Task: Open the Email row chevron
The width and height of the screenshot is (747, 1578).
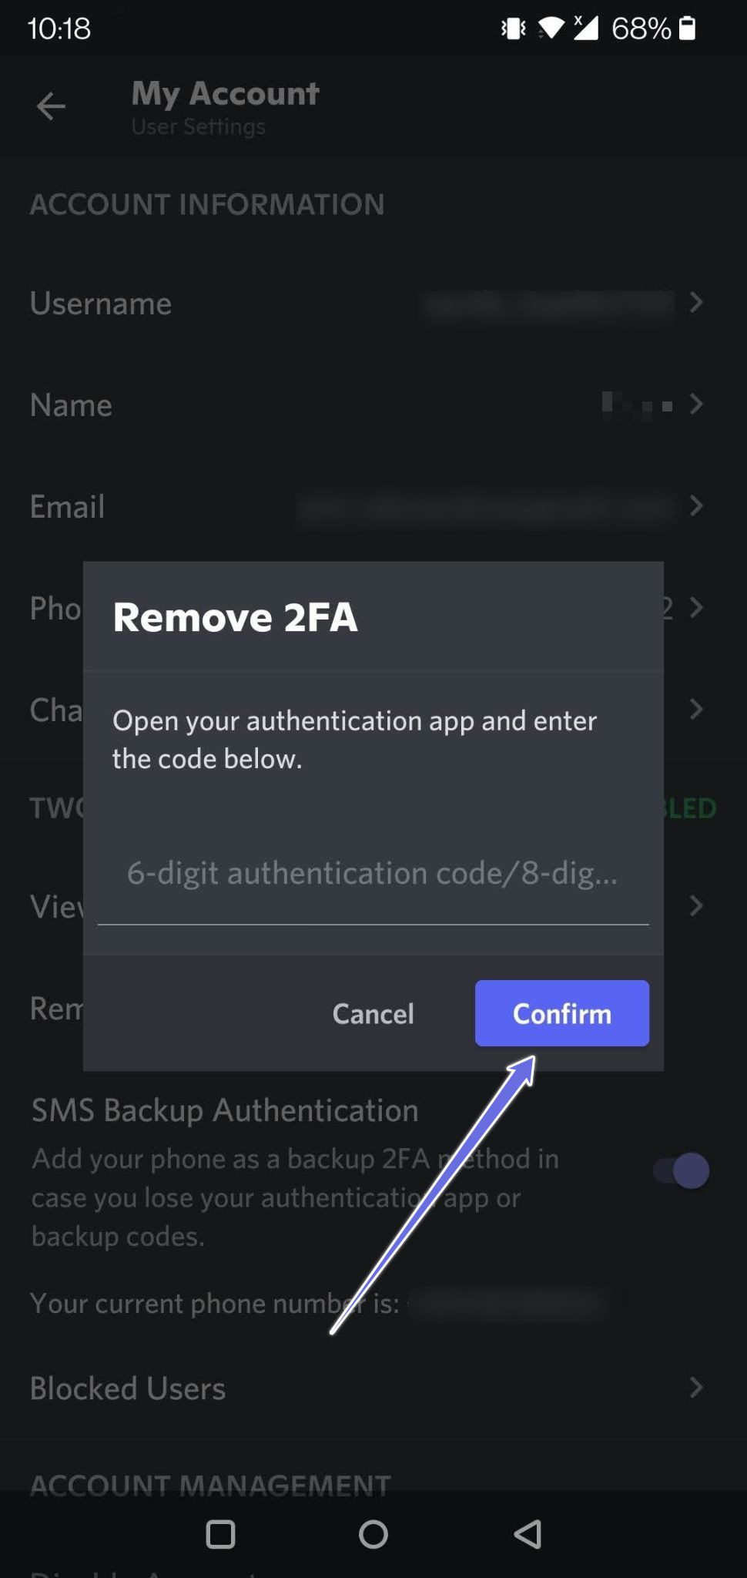Action: click(x=696, y=506)
